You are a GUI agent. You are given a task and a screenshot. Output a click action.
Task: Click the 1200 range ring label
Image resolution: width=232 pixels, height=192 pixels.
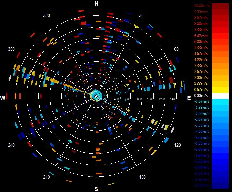(162, 99)
